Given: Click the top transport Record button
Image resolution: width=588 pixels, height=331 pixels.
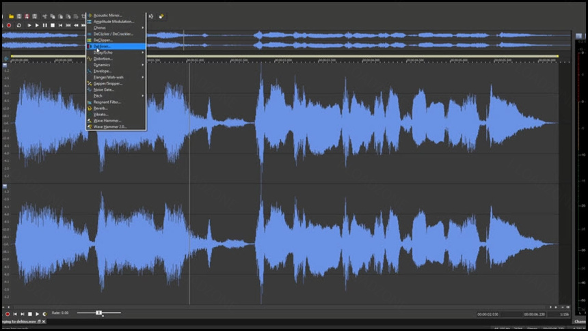Looking at the screenshot, I should 9,25.
